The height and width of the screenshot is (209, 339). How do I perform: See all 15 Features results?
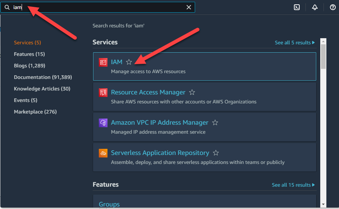[x=293, y=185]
